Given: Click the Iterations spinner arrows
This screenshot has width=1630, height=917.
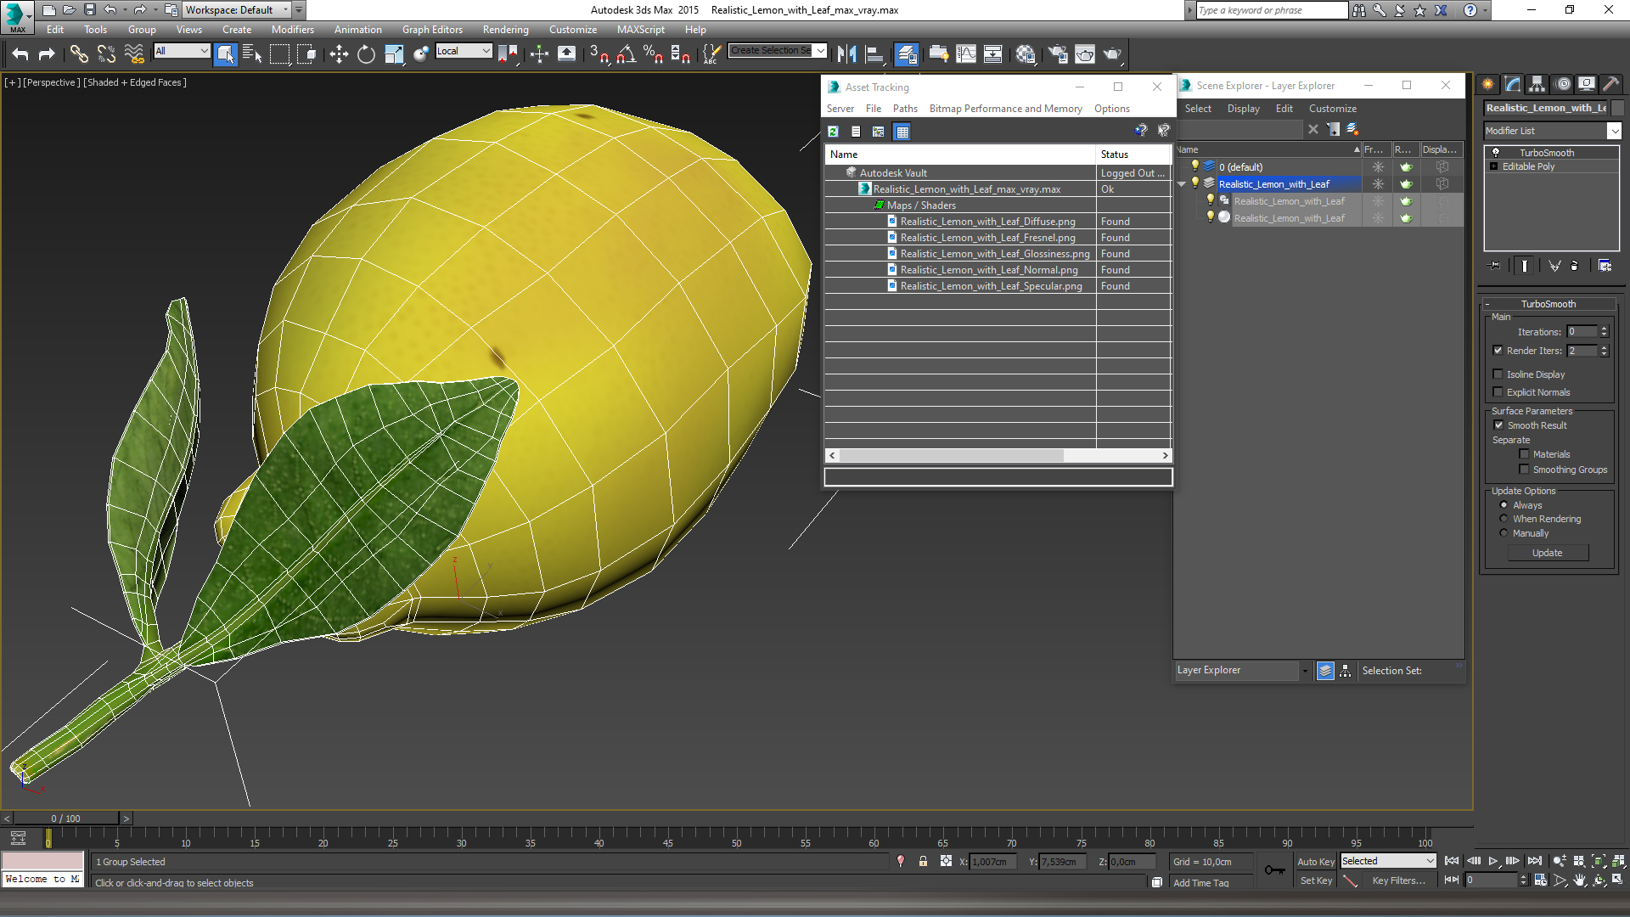Looking at the screenshot, I should pos(1604,332).
